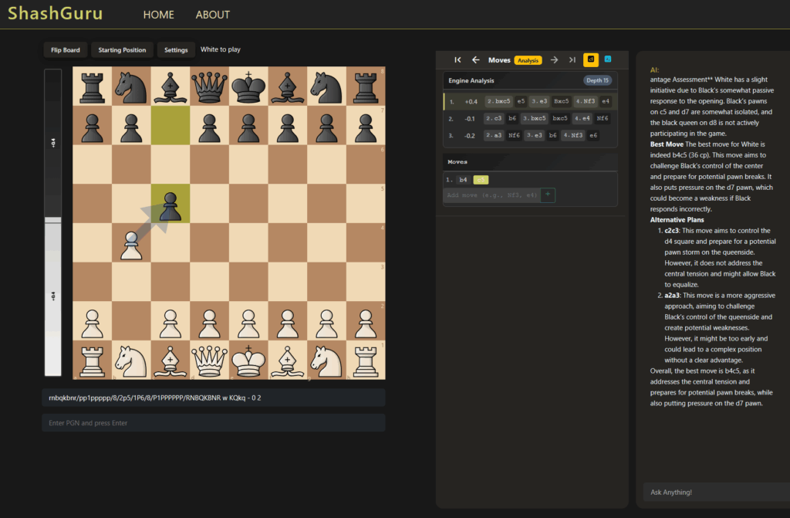Select the white pawn on b4
The image size is (790, 518).
click(x=131, y=242)
